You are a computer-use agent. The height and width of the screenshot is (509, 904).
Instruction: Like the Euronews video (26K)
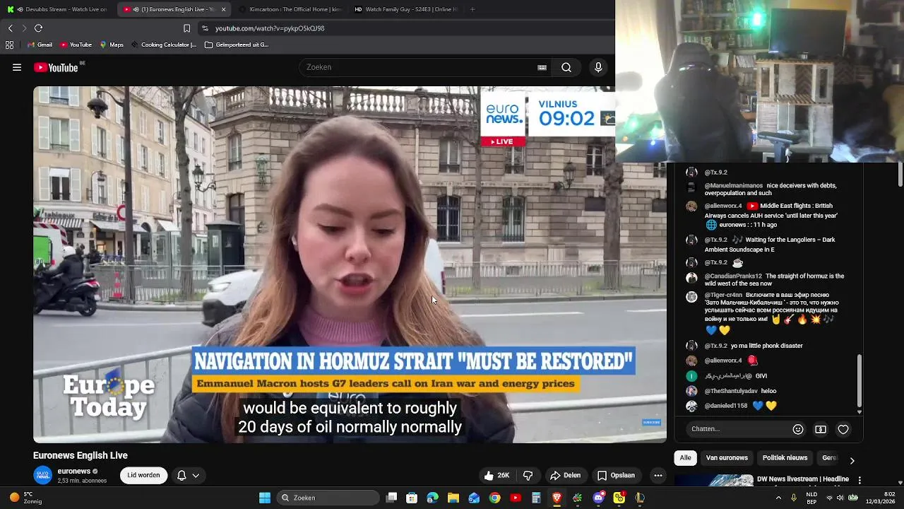[x=496, y=475]
